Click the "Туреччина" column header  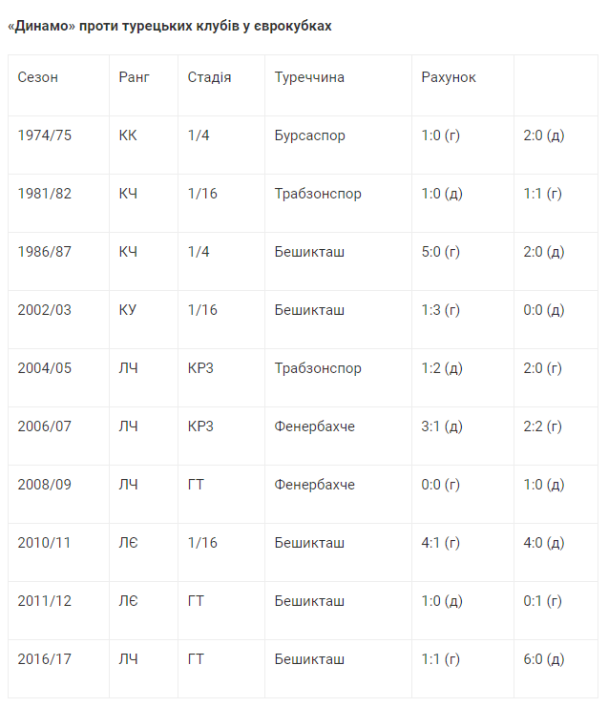click(309, 77)
